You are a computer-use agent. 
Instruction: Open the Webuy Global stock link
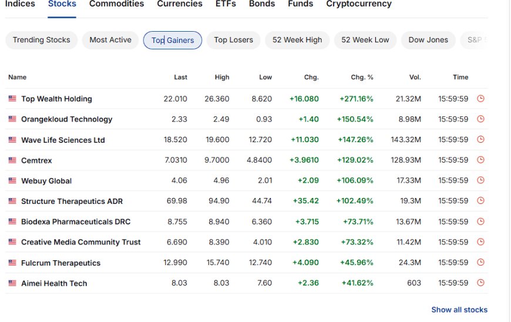[46, 181]
